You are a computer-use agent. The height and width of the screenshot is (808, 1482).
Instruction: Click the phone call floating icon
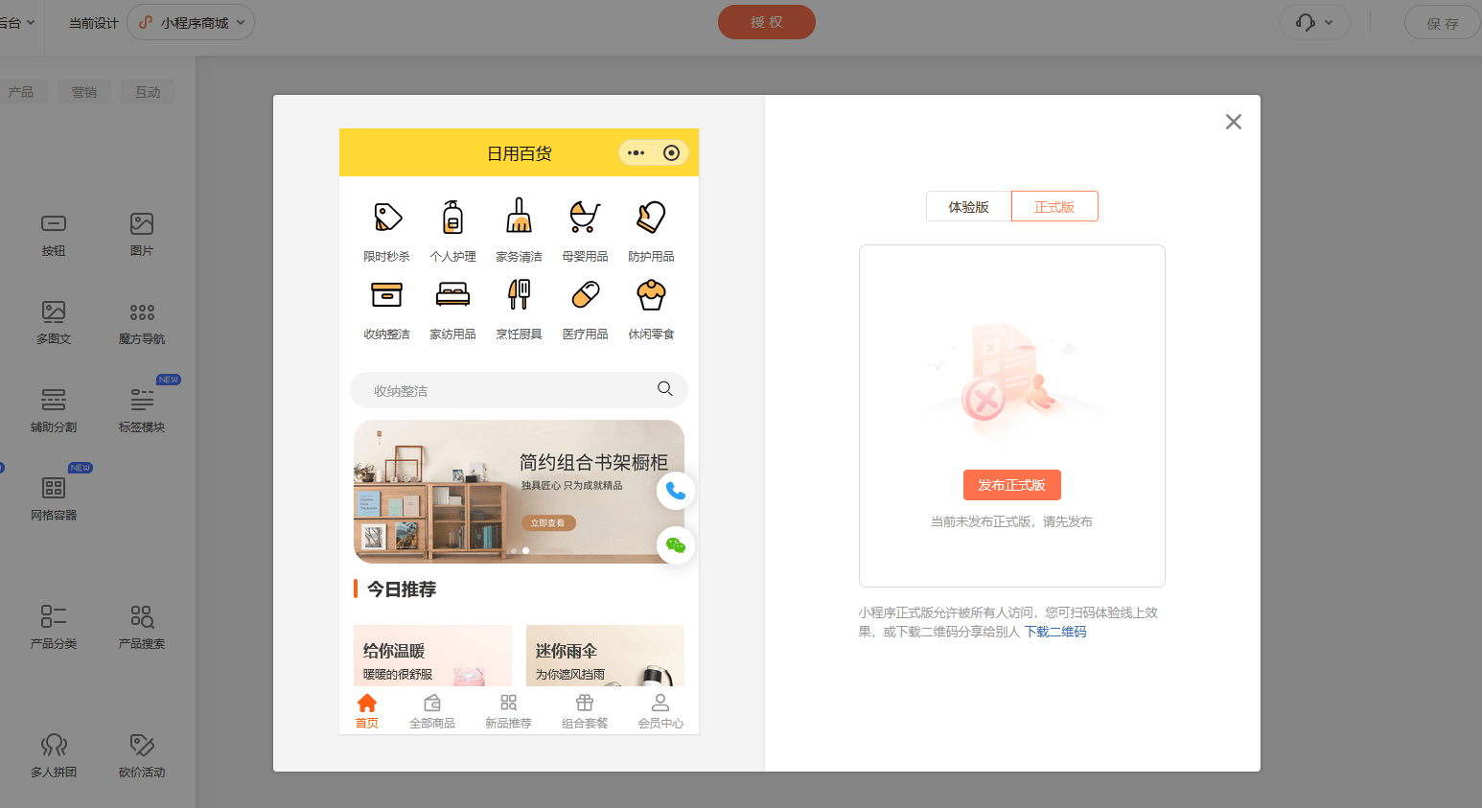pos(676,491)
